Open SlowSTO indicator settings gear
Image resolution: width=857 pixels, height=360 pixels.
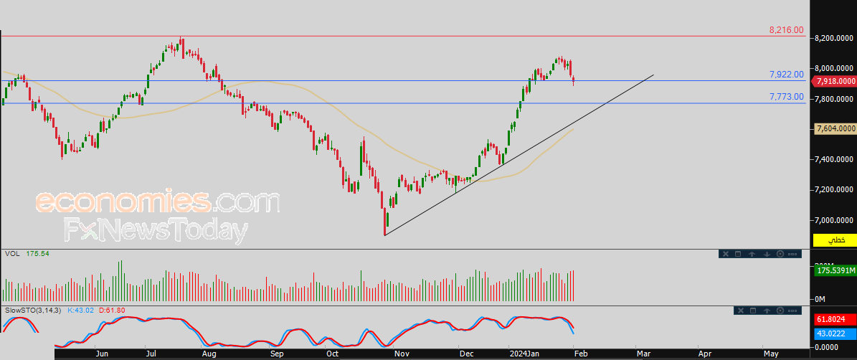point(780,311)
